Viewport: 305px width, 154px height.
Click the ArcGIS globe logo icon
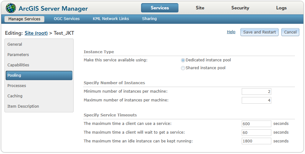click(x=11, y=8)
